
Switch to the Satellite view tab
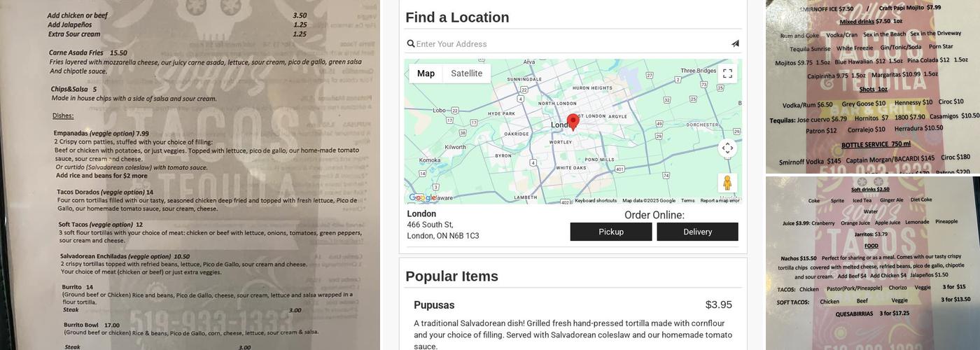click(x=466, y=73)
